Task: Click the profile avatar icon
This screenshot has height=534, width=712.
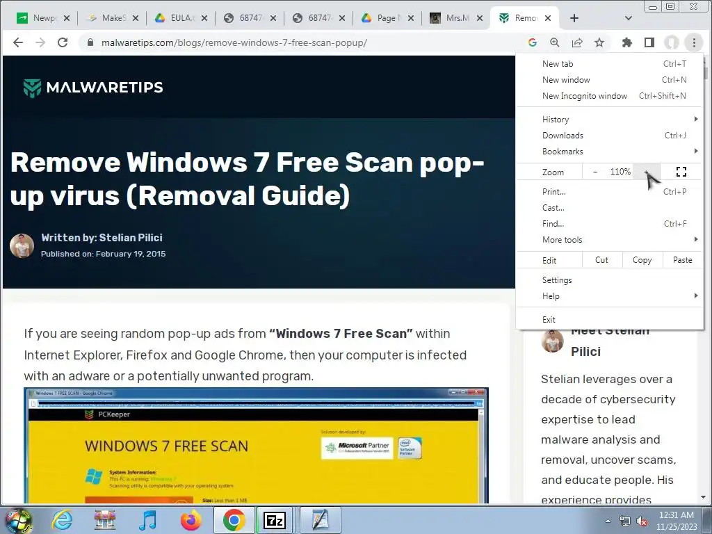Action: coord(672,42)
